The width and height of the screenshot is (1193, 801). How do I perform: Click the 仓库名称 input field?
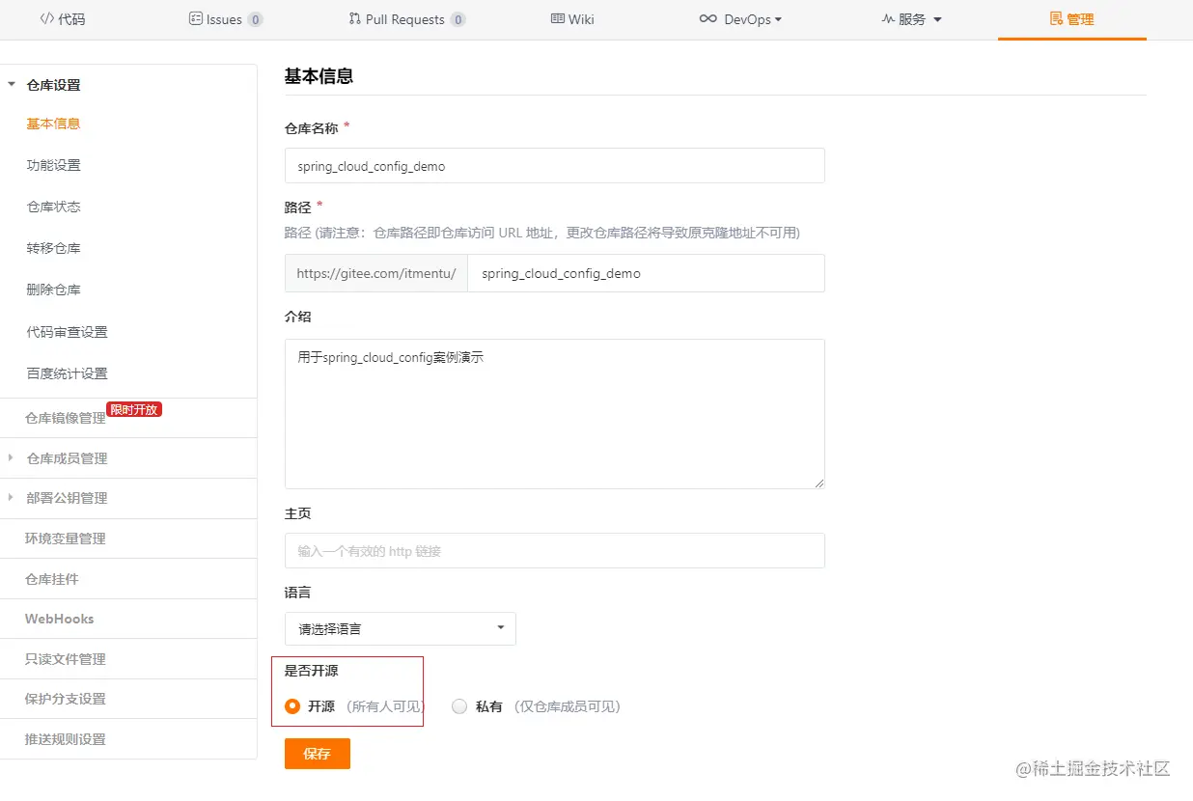554,165
